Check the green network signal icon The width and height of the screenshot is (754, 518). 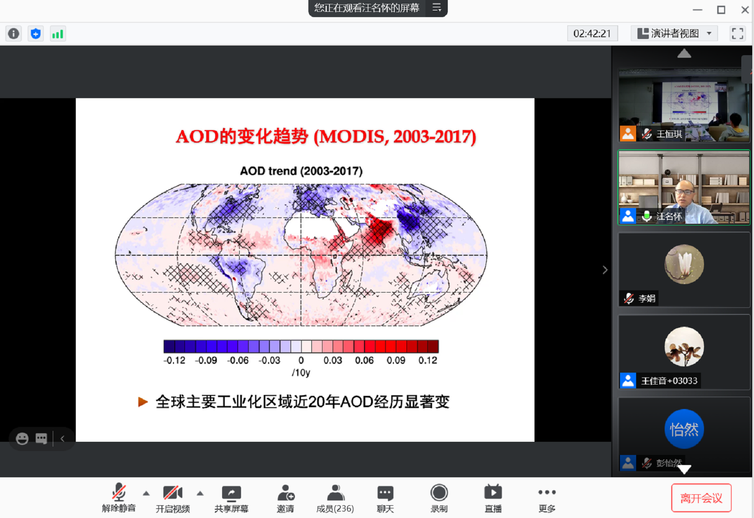(x=57, y=34)
